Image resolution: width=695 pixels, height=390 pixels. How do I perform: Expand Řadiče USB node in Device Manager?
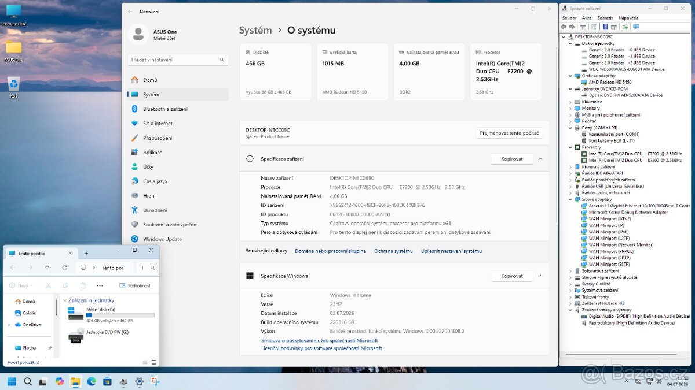coord(570,186)
